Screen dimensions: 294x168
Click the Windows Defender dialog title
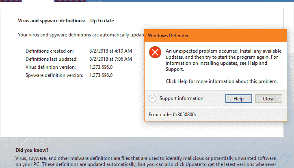(x=168, y=36)
